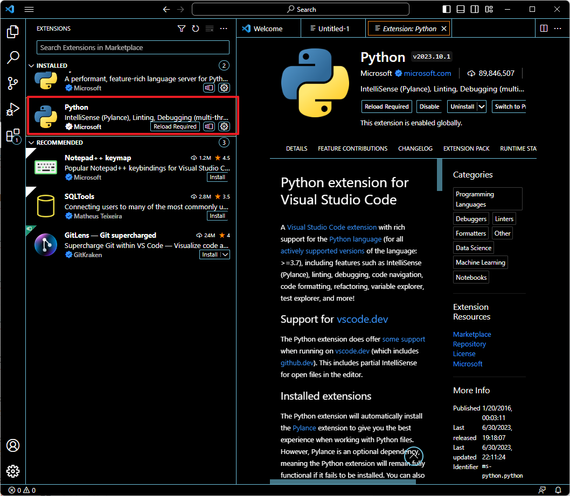Open the Marketplace resource link
Screen dimensions: 570x496
point(472,334)
